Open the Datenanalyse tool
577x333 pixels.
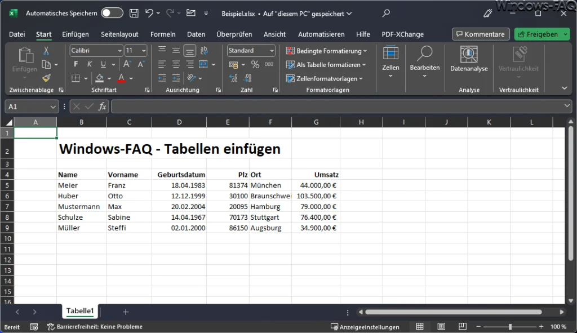pyautogui.click(x=469, y=60)
